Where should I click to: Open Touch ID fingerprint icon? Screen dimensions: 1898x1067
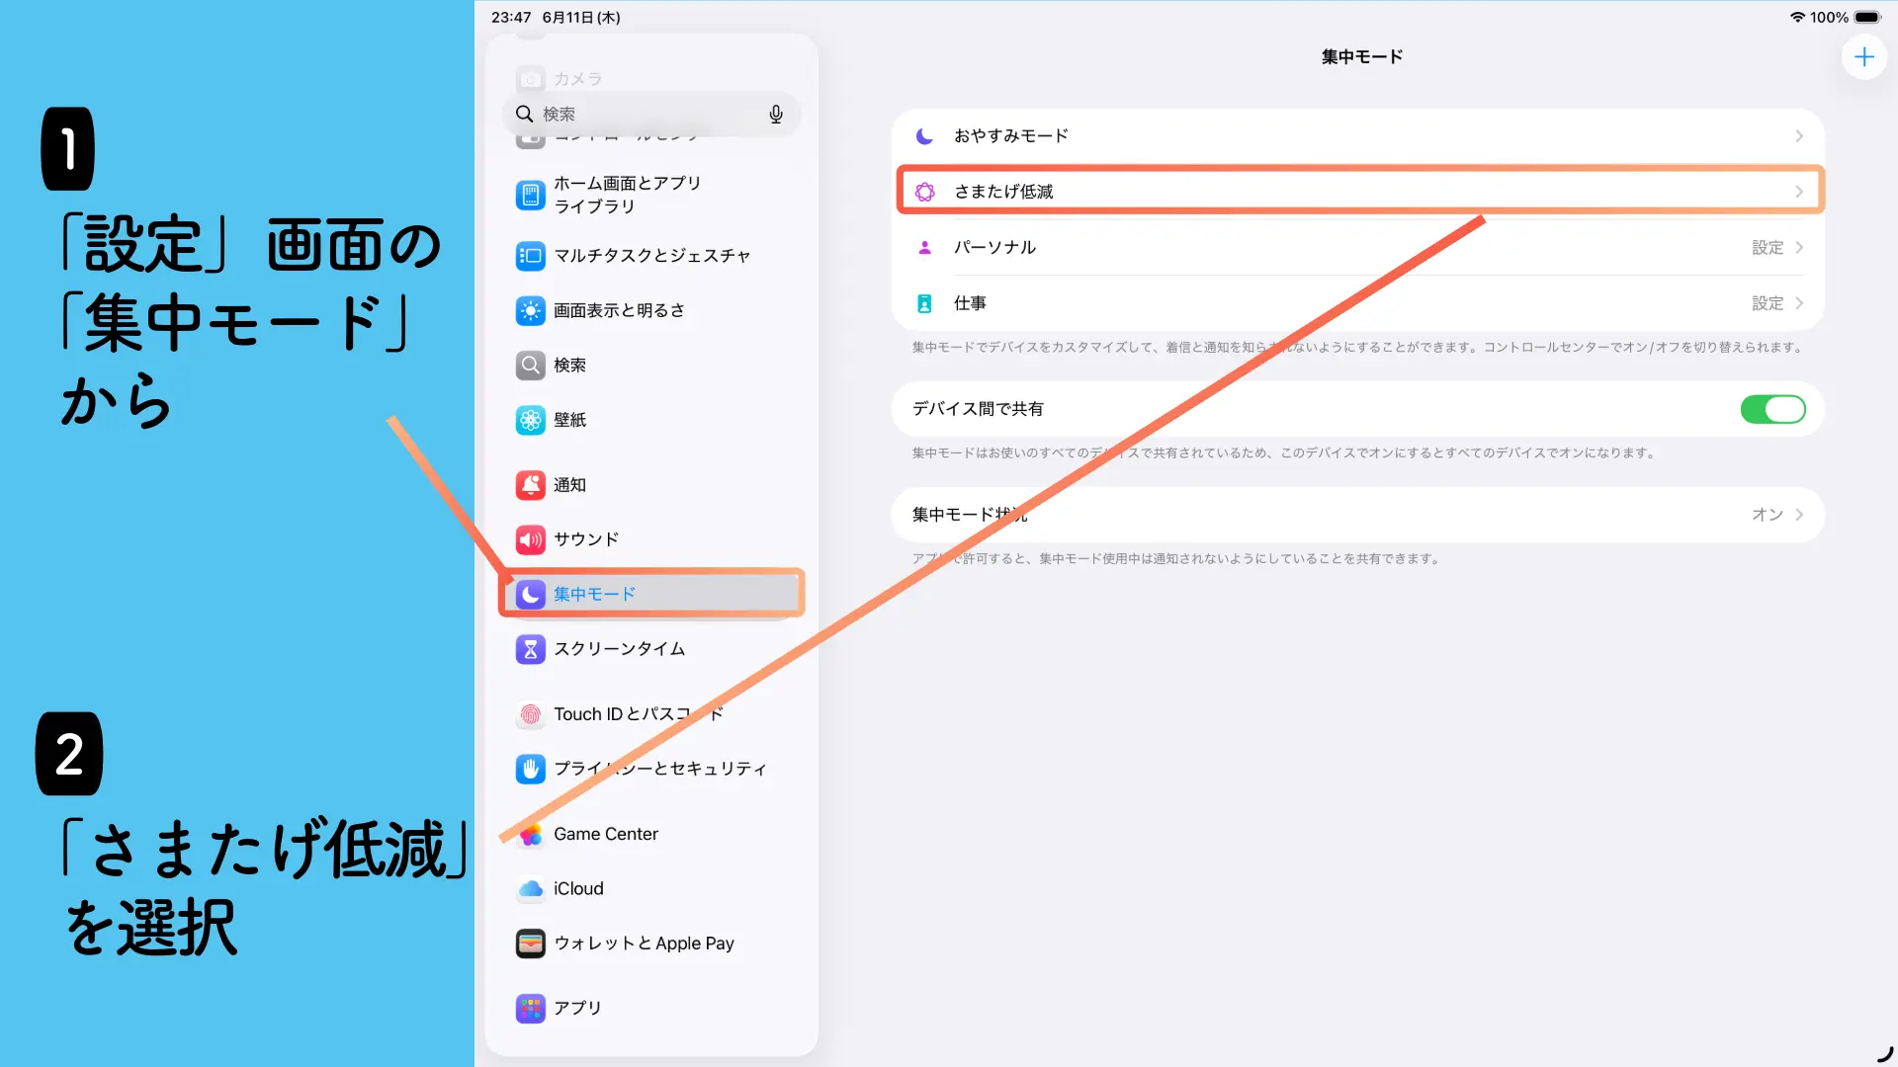coord(531,714)
